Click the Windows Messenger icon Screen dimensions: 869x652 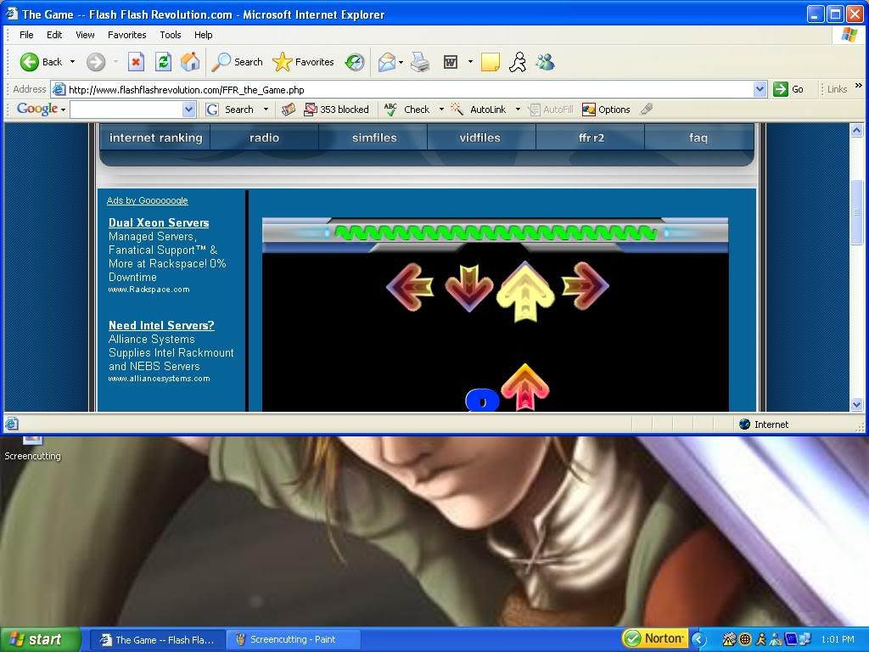tap(545, 62)
